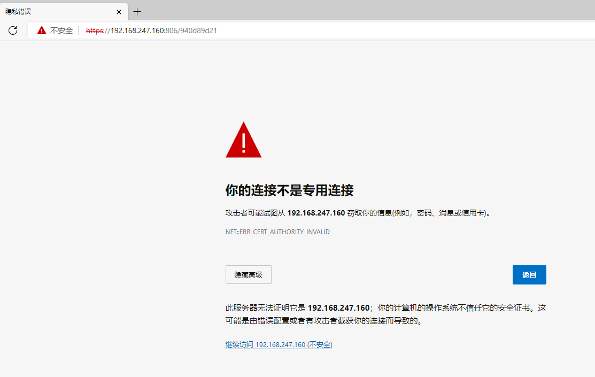Click the blue 返回 button
The height and width of the screenshot is (377, 595).
[529, 274]
